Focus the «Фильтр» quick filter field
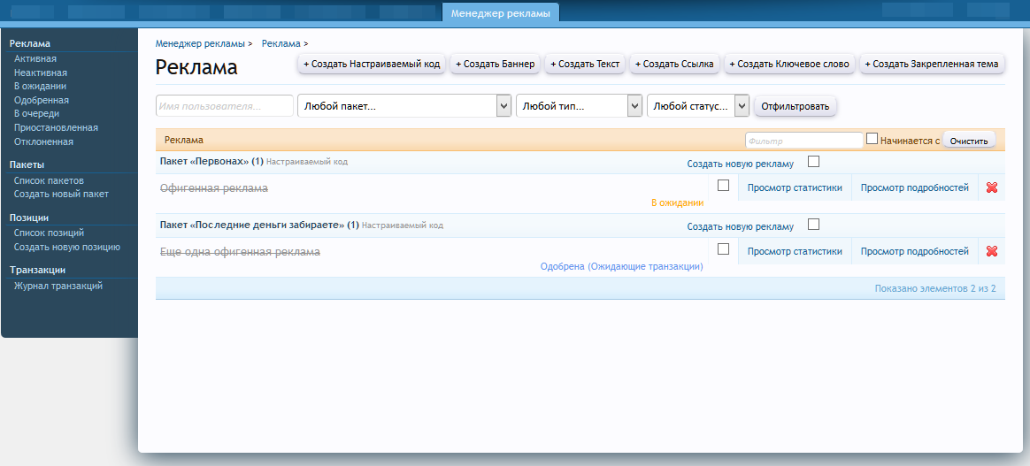1030x466 pixels. tap(804, 141)
